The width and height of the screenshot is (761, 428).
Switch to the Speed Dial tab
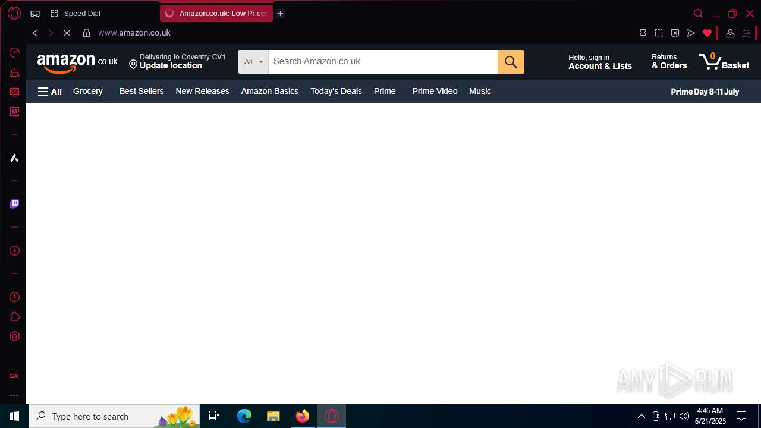(x=82, y=13)
